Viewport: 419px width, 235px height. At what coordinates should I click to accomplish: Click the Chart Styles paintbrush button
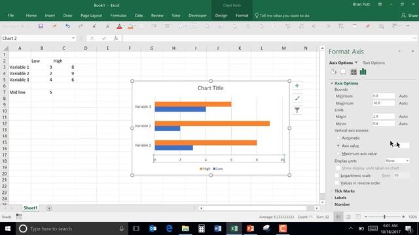pos(297,98)
